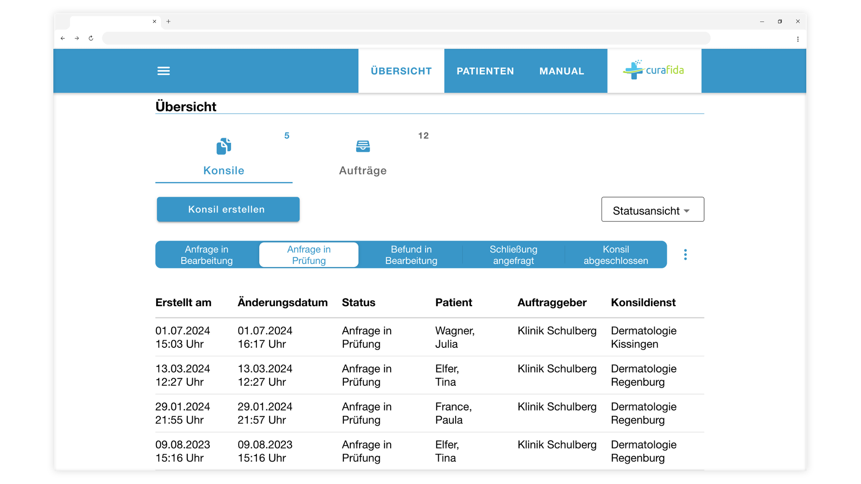Focus the browser address bar
The width and height of the screenshot is (861, 484).
(x=406, y=39)
